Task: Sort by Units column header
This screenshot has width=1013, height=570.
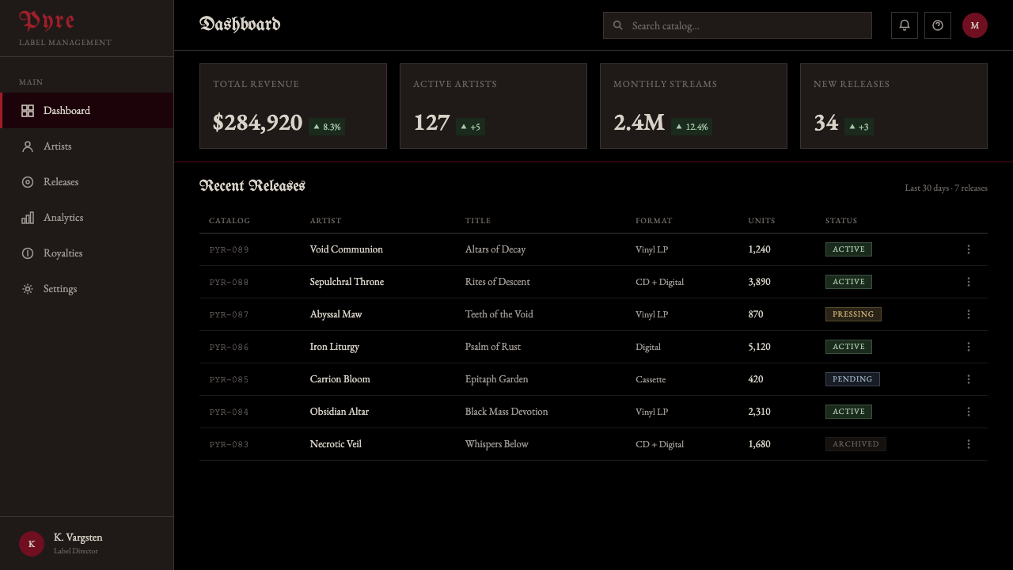Action: 761,221
